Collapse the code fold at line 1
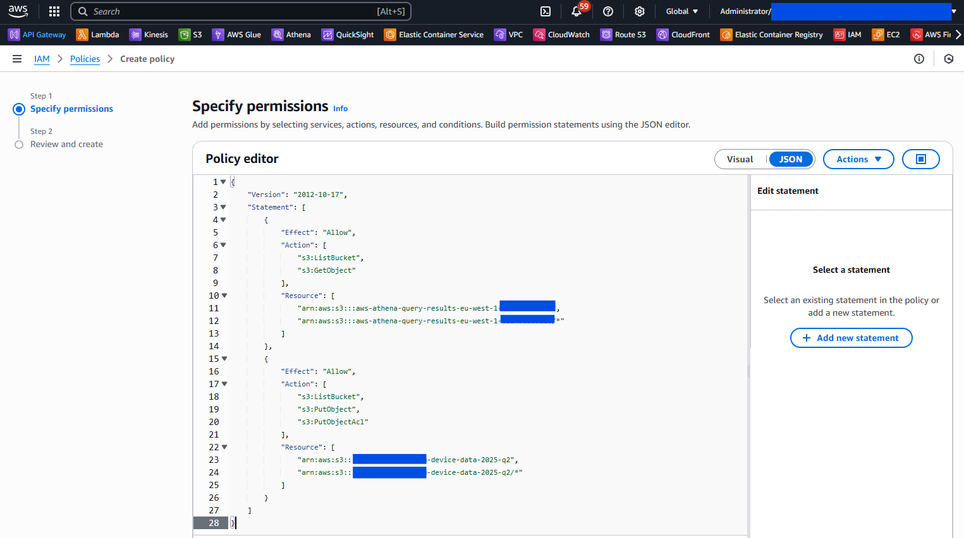The width and height of the screenshot is (964, 538). coord(223,182)
